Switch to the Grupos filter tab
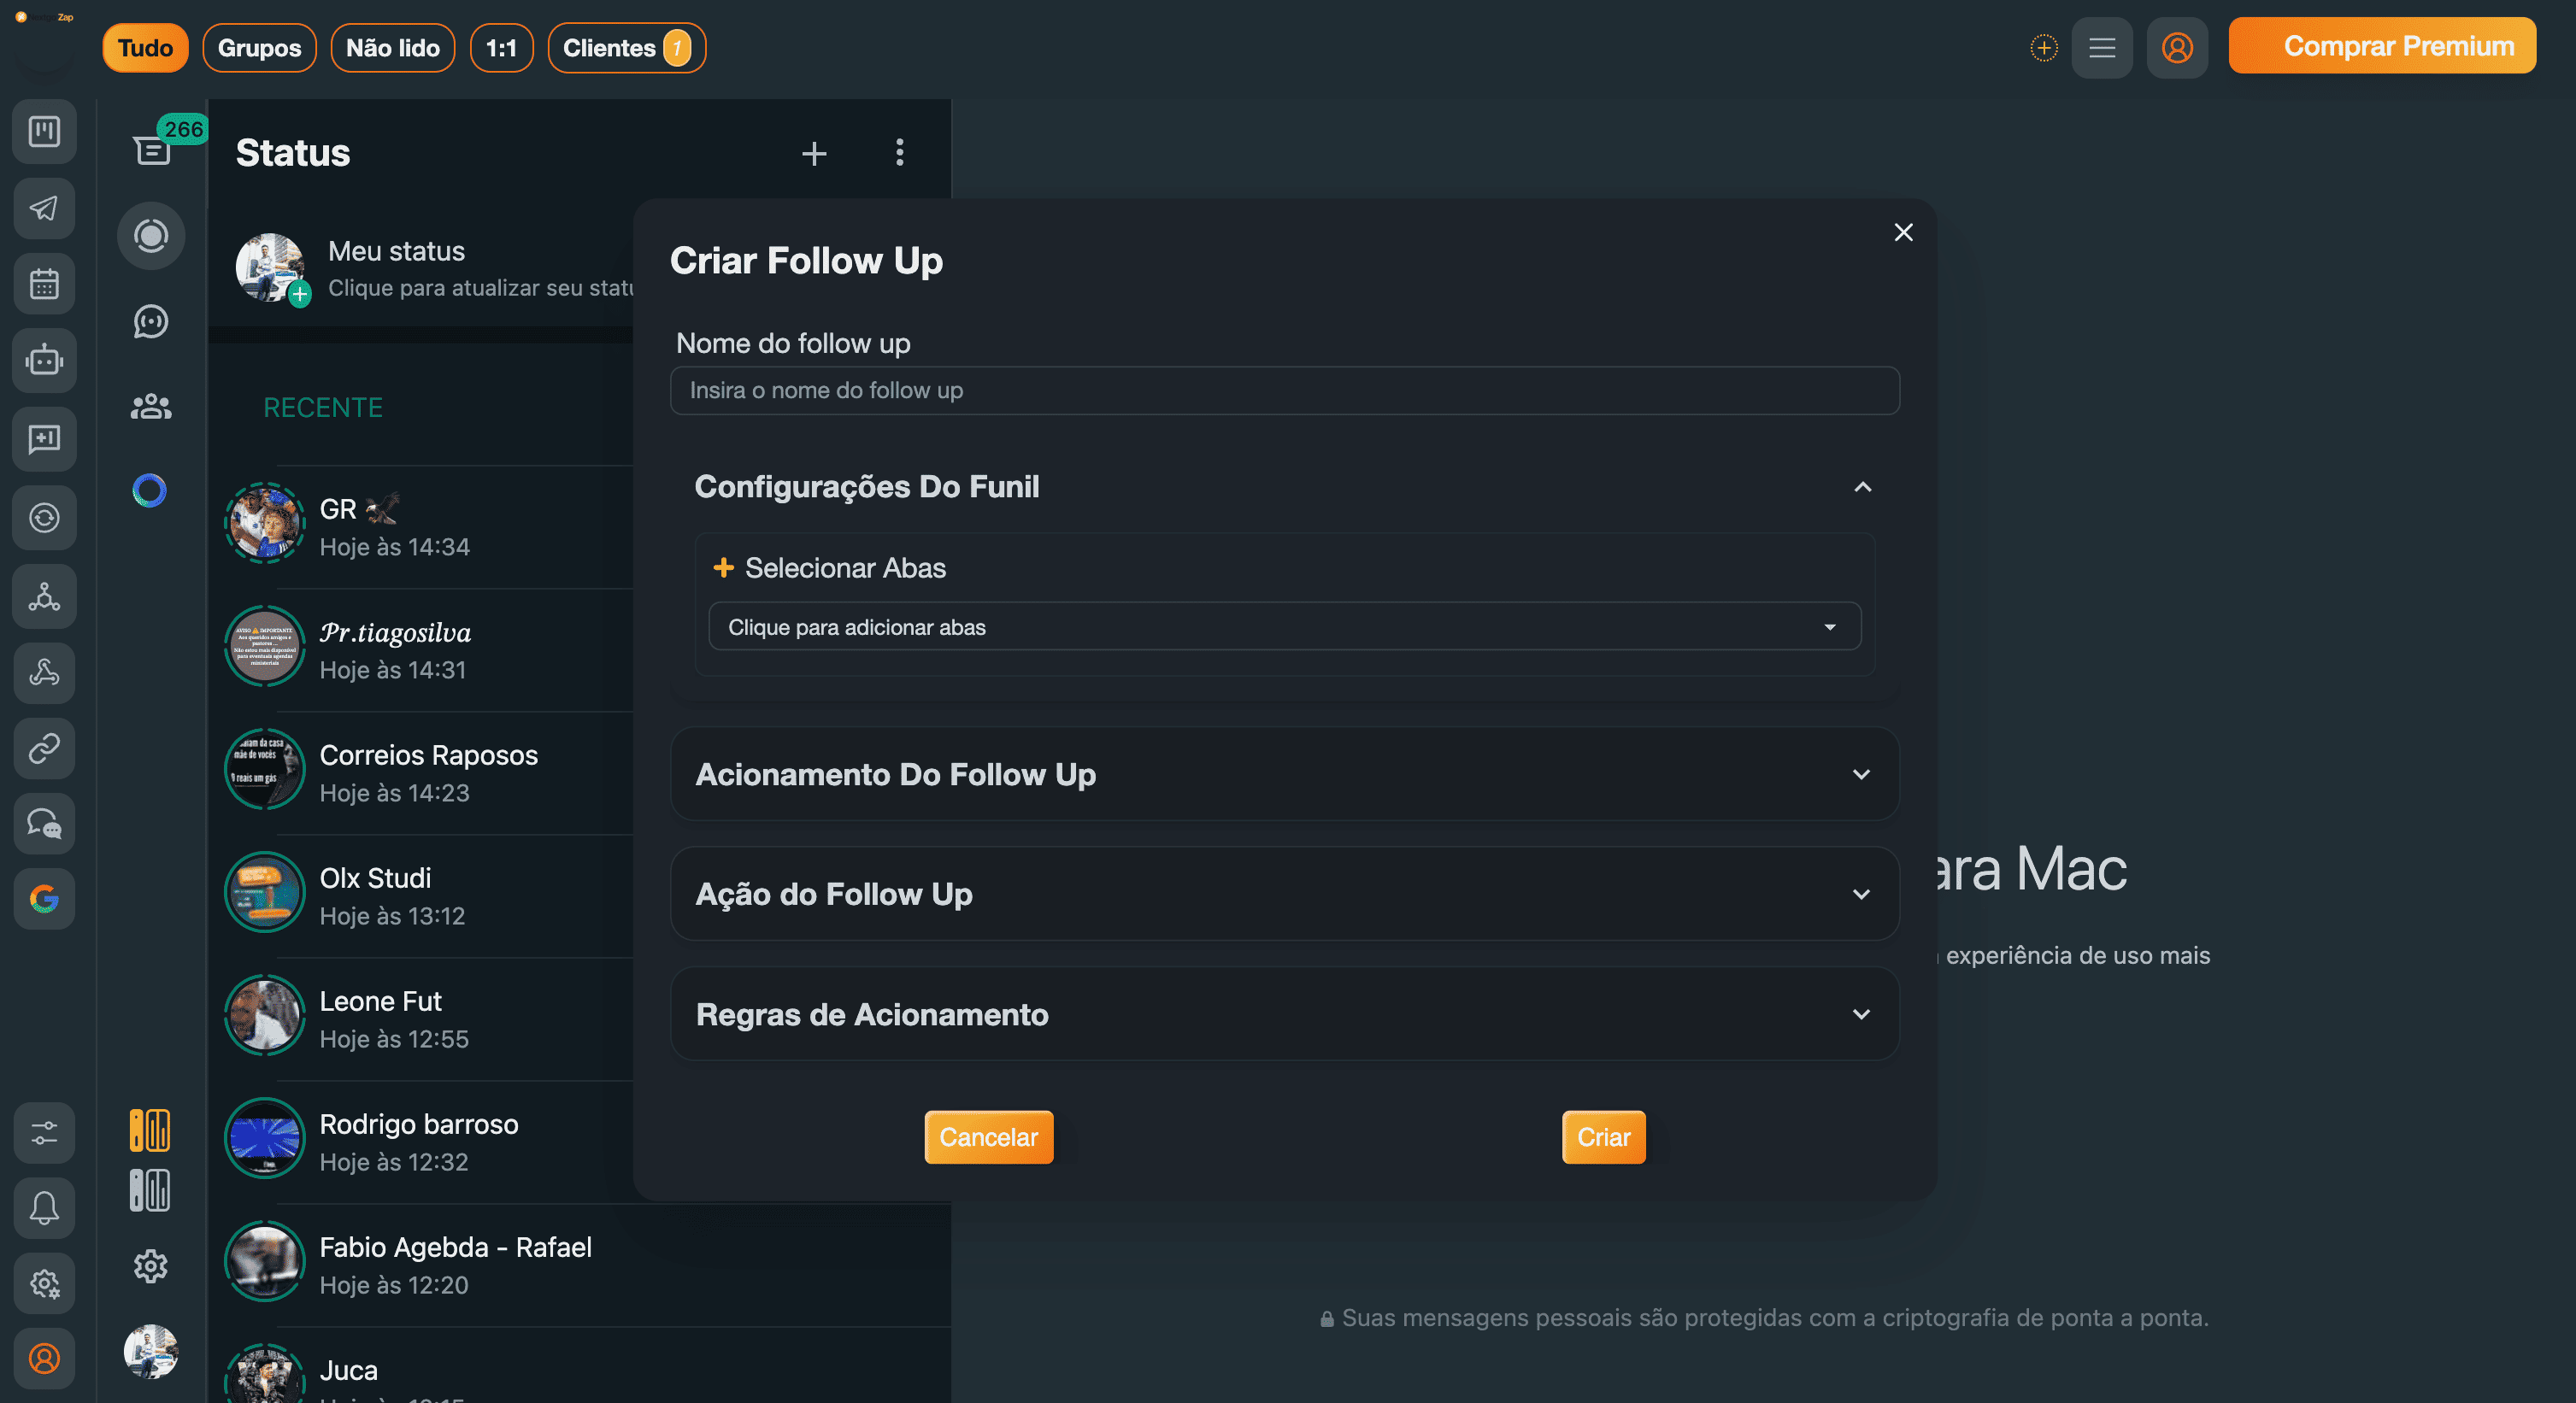 point(259,48)
